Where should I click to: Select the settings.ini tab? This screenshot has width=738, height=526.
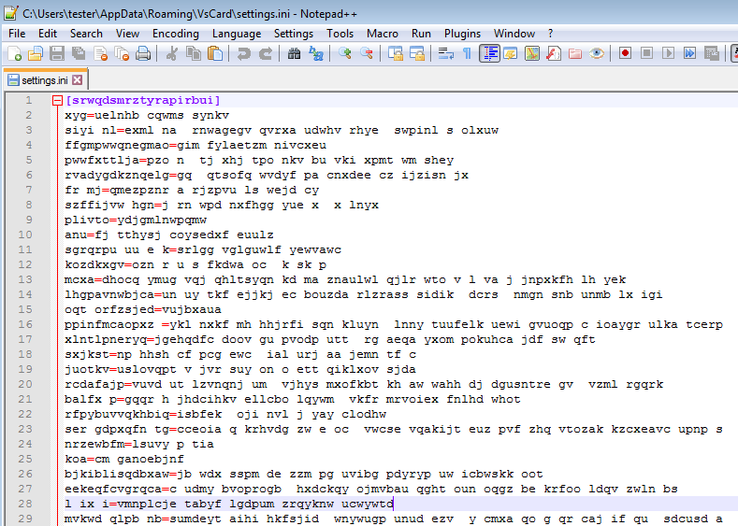tap(43, 80)
